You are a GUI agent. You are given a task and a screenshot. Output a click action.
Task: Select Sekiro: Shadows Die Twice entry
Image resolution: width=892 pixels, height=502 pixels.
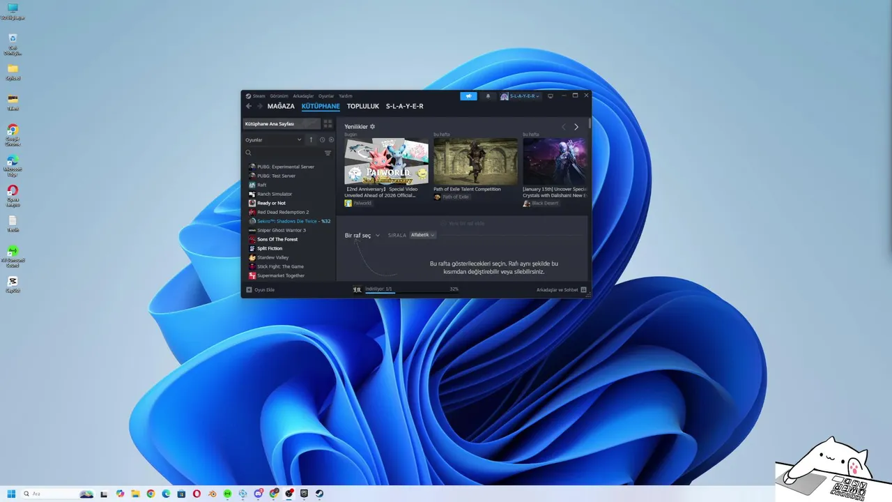289,222
